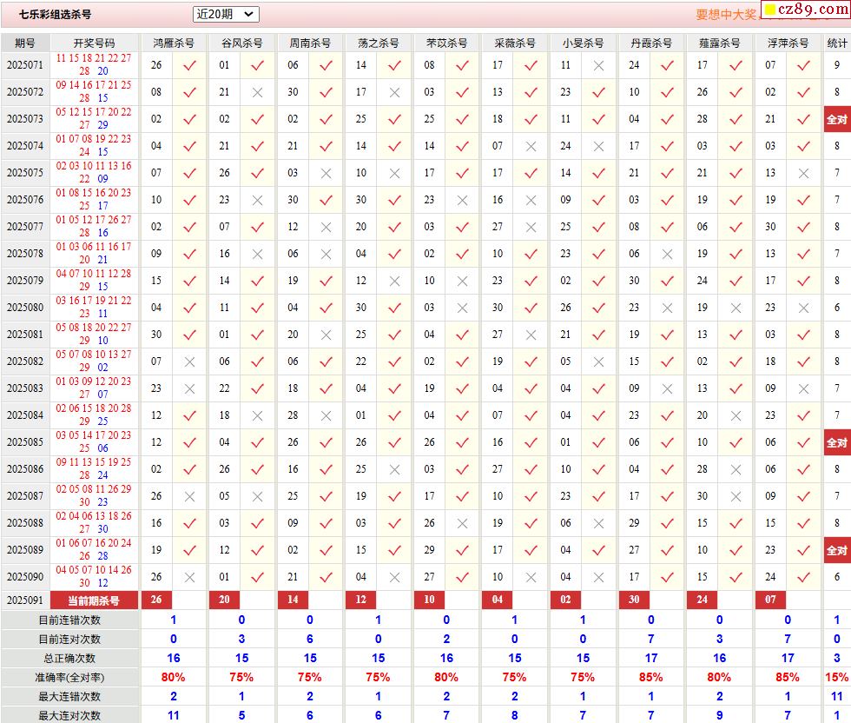Click the 全对 badge in row 2025085
The image size is (851, 723).
pos(836,442)
